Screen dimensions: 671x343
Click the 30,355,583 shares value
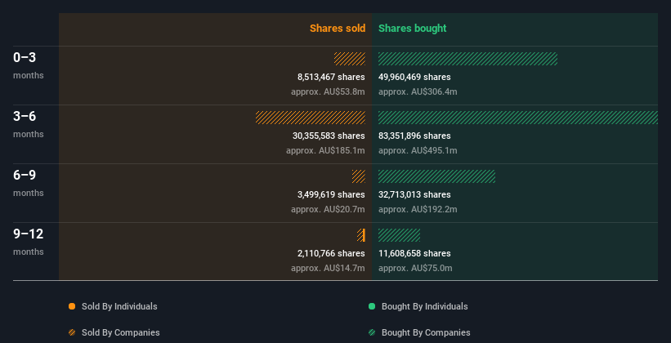pyautogui.click(x=329, y=136)
